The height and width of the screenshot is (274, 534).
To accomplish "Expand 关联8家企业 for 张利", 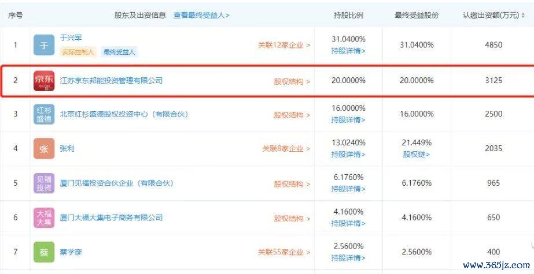I will [286, 149].
